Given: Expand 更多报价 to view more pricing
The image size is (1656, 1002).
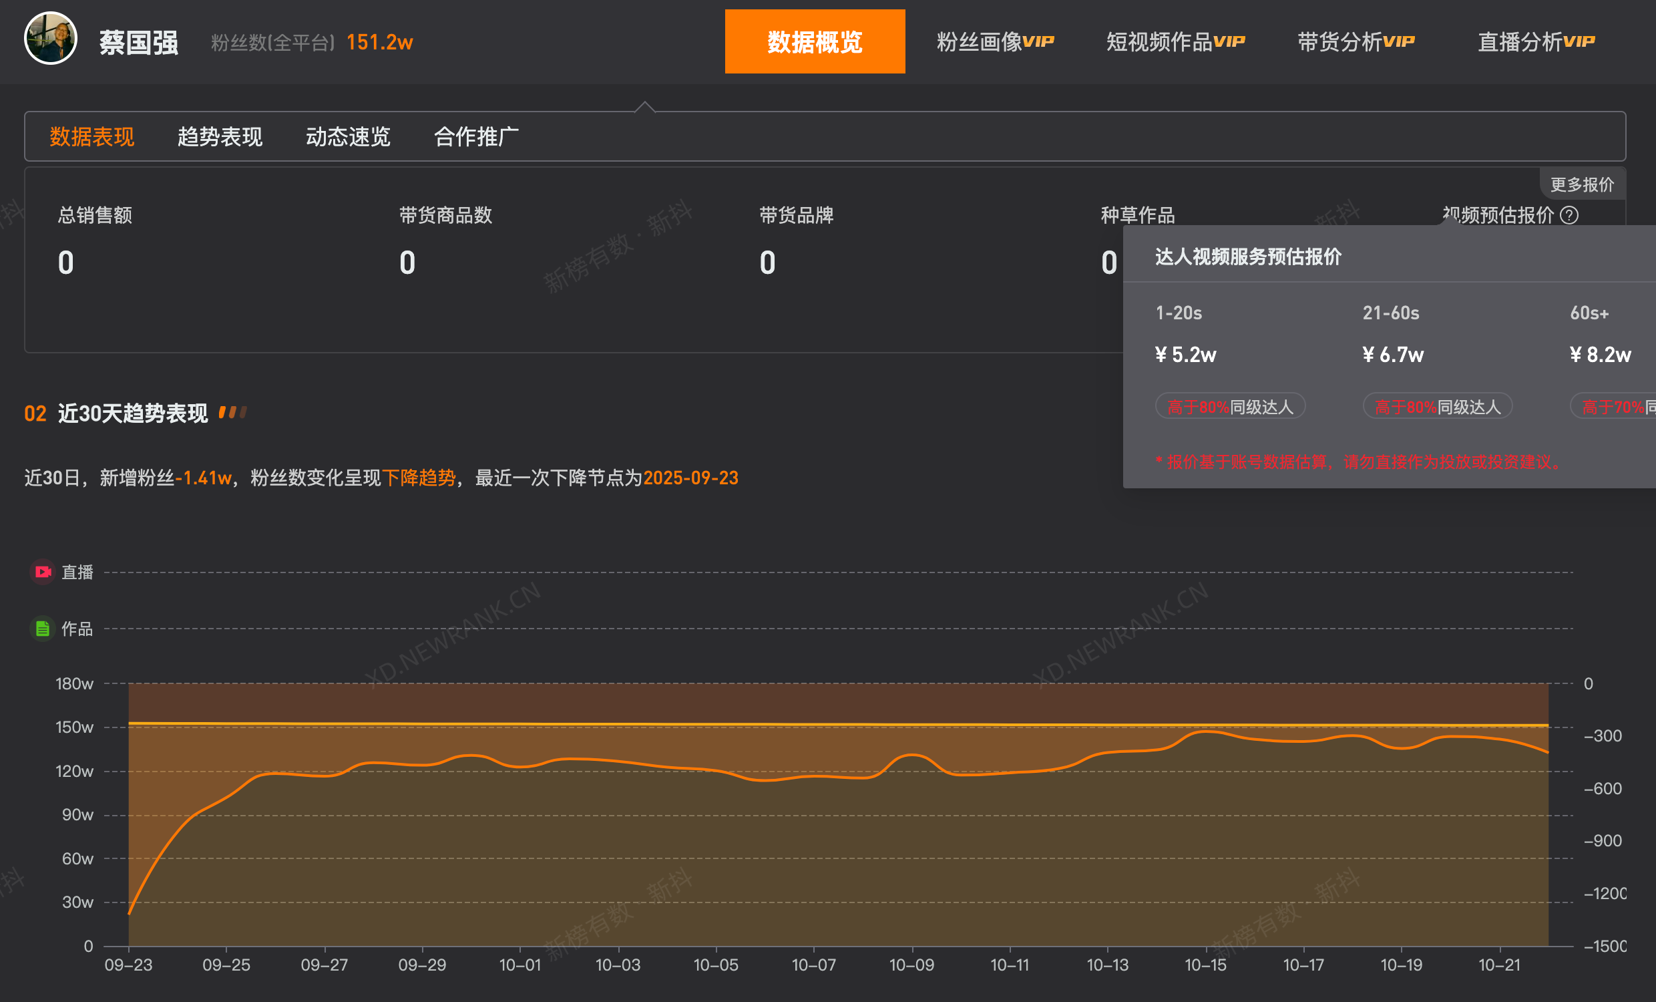Looking at the screenshot, I should 1583,184.
